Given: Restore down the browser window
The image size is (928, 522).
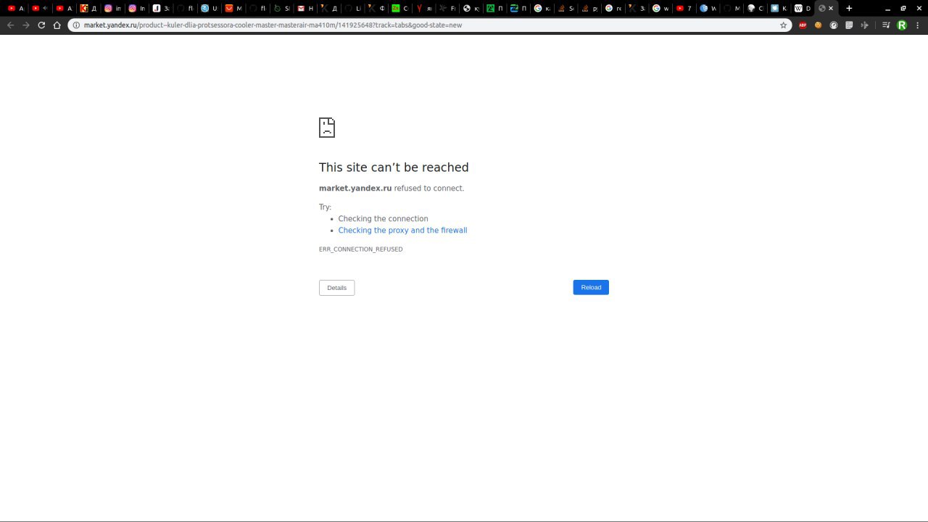Looking at the screenshot, I should tap(903, 8).
